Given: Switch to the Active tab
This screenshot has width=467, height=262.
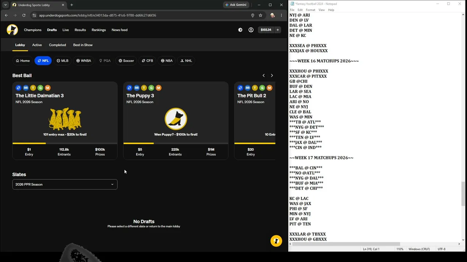Looking at the screenshot, I should (x=37, y=45).
